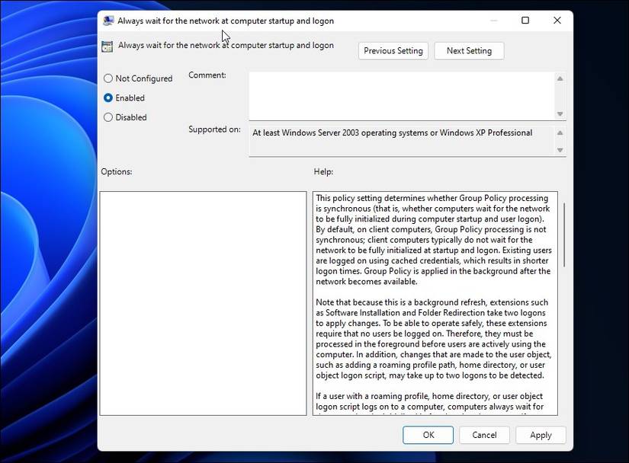Image resolution: width=629 pixels, height=463 pixels.
Task: Maximize the policy dialog window
Action: point(525,21)
